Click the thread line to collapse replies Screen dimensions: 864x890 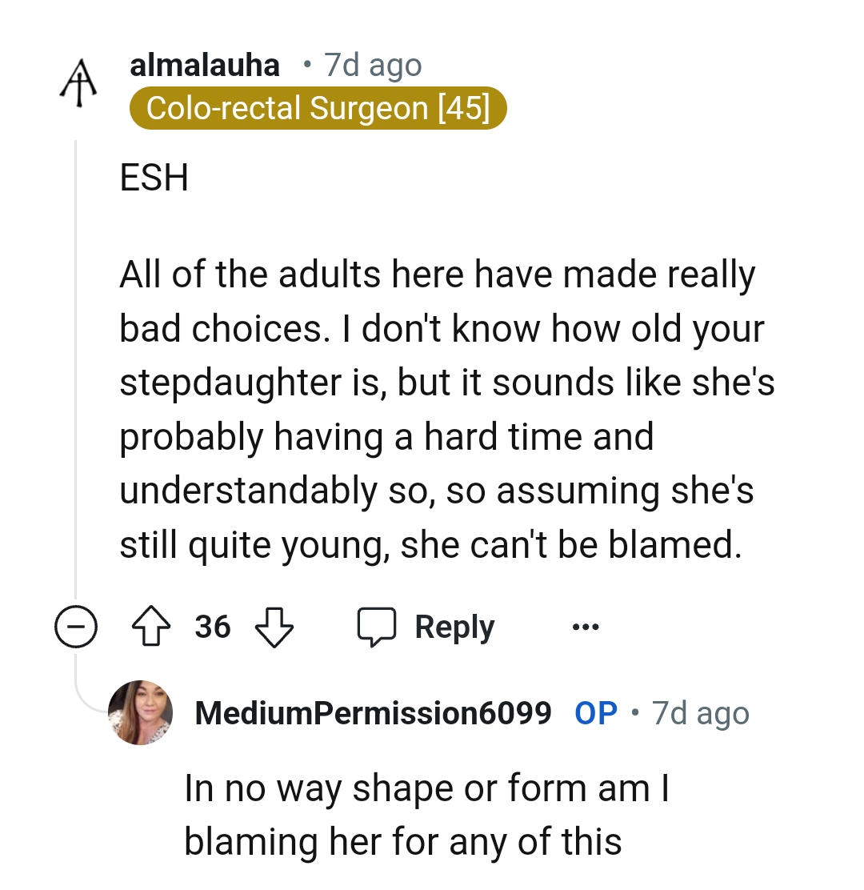[x=77, y=360]
